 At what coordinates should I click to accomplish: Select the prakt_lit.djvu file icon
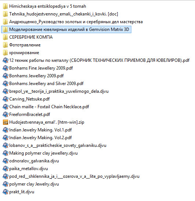6,192
